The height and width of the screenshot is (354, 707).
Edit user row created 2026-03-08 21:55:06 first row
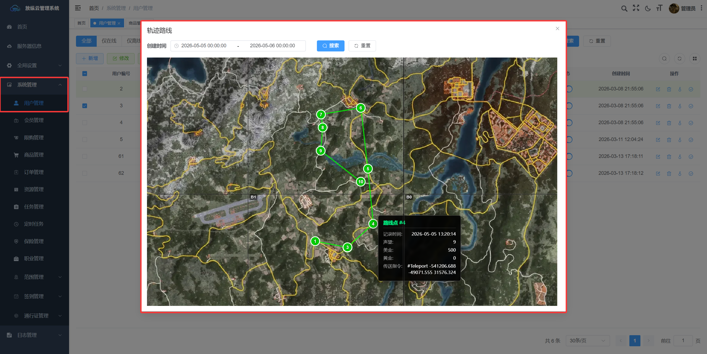point(658,89)
